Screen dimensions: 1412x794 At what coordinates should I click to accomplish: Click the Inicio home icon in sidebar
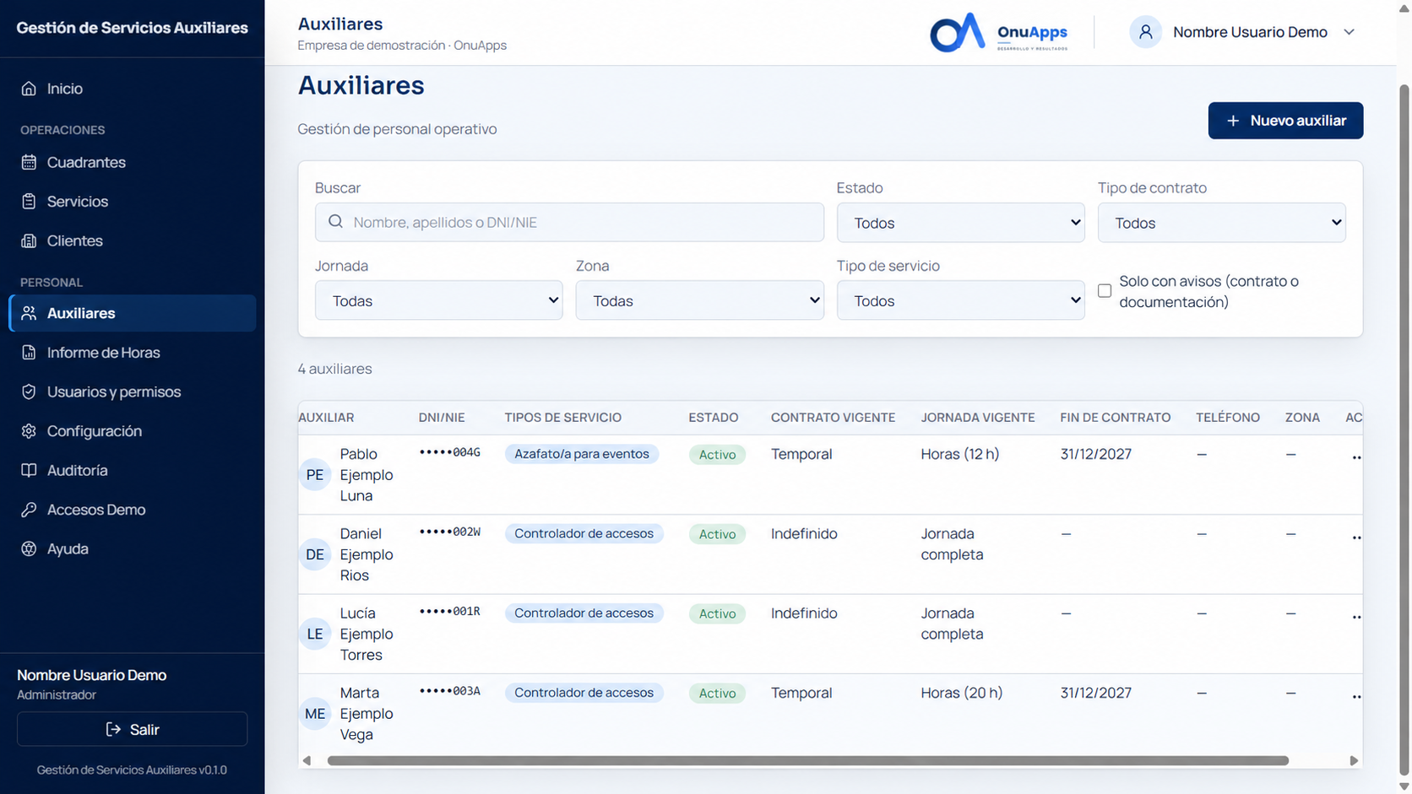29,89
